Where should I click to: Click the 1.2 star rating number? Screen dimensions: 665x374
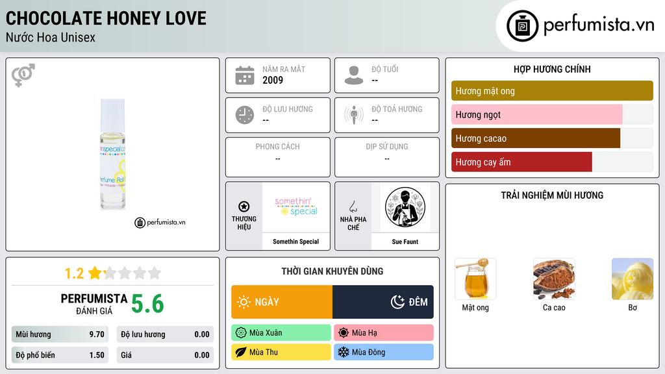coord(74,273)
